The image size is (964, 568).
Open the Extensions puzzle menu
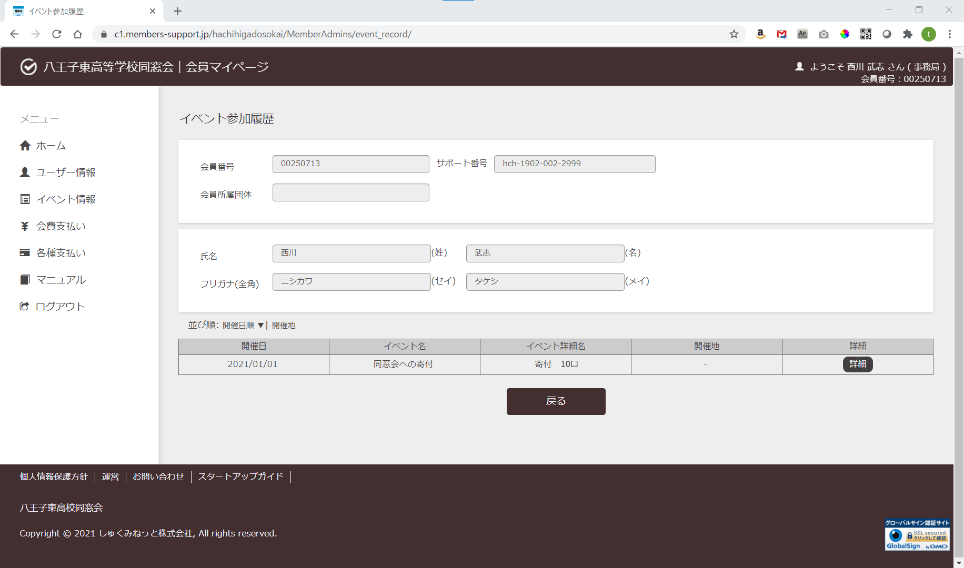pos(908,34)
